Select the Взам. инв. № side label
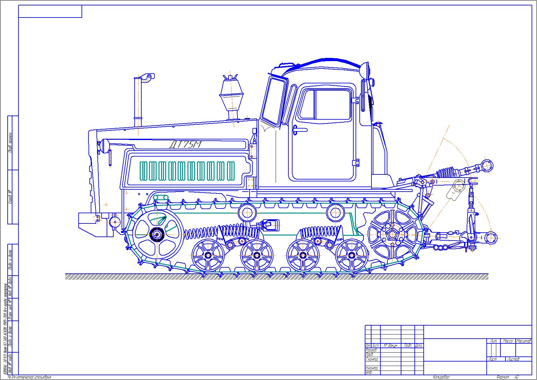 tap(11, 310)
